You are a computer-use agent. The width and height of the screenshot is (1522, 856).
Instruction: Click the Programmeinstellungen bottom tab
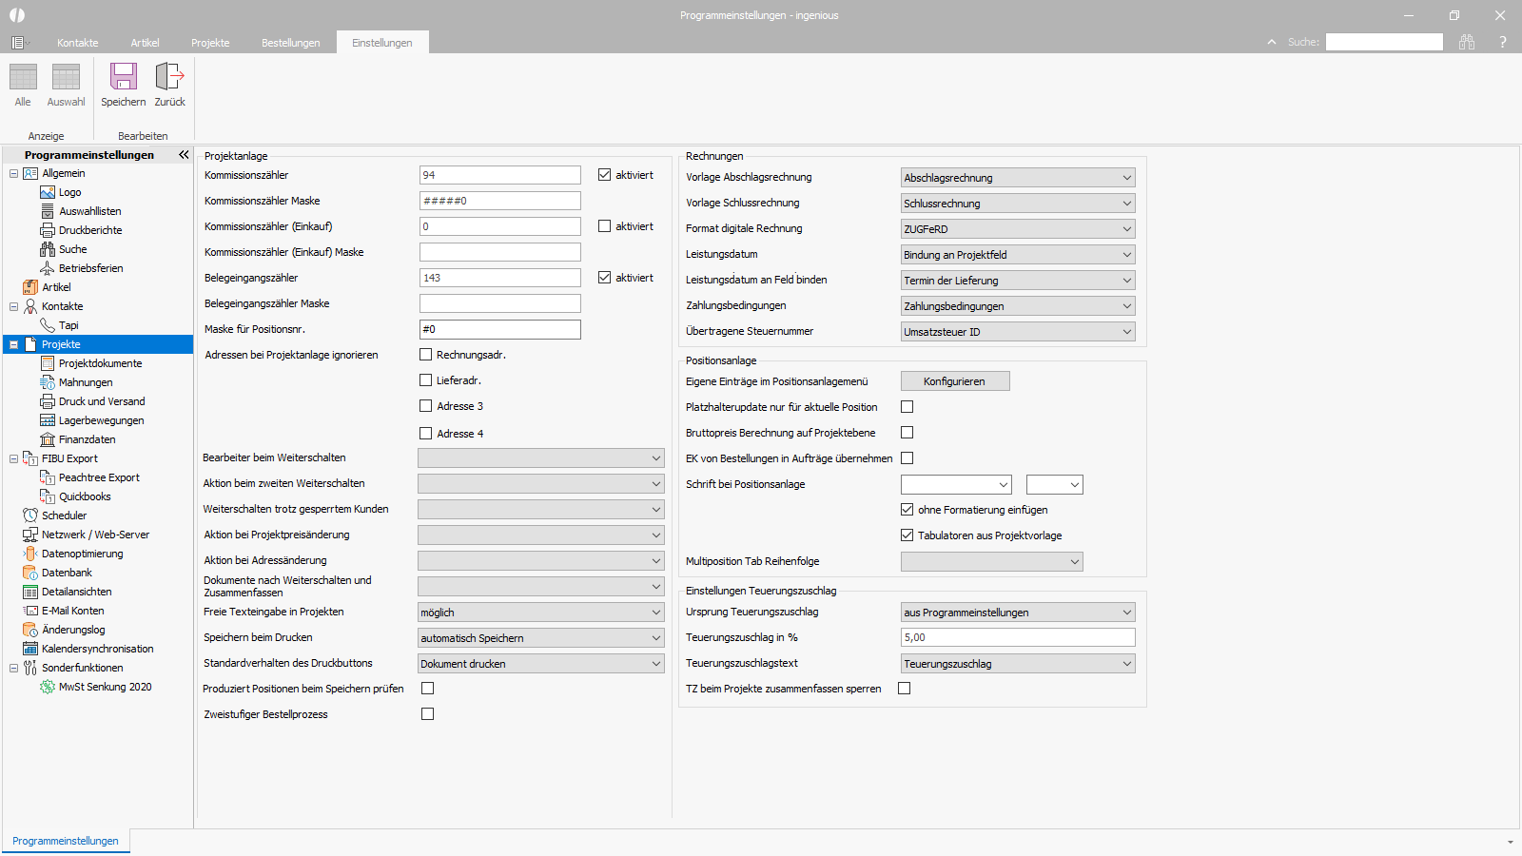click(x=66, y=841)
